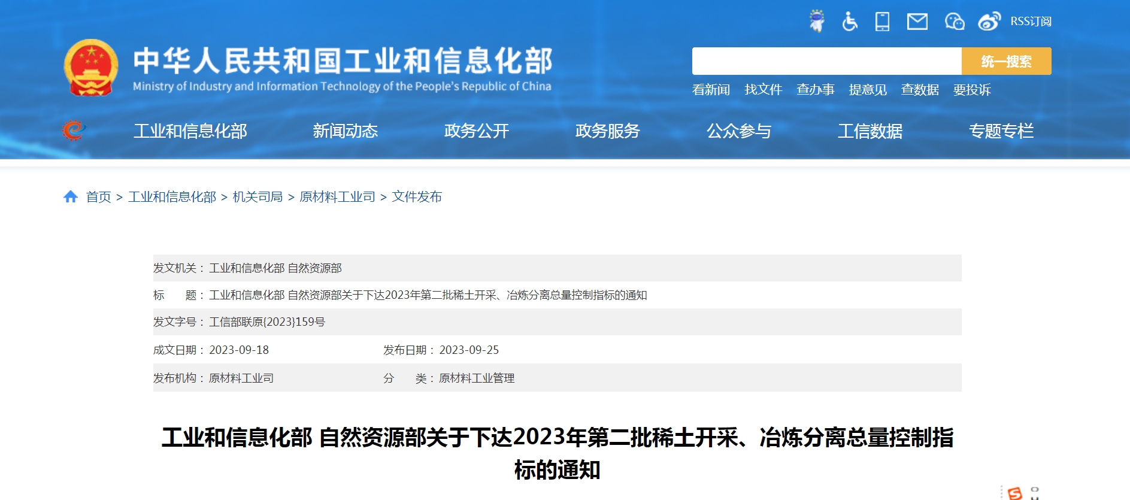Click the 发文机关 value 工业和信息化部 自然资源部
Viewport: 1130px width, 500px height.
pyautogui.click(x=275, y=268)
